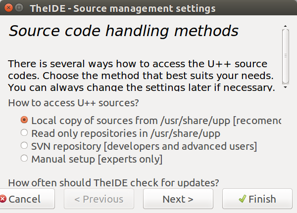
Task: Click the Finish button
Action: pos(257,199)
